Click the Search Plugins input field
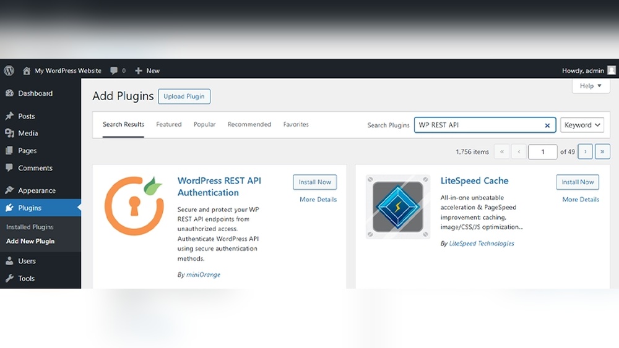Viewport: 619px width, 348px height. tap(485, 125)
